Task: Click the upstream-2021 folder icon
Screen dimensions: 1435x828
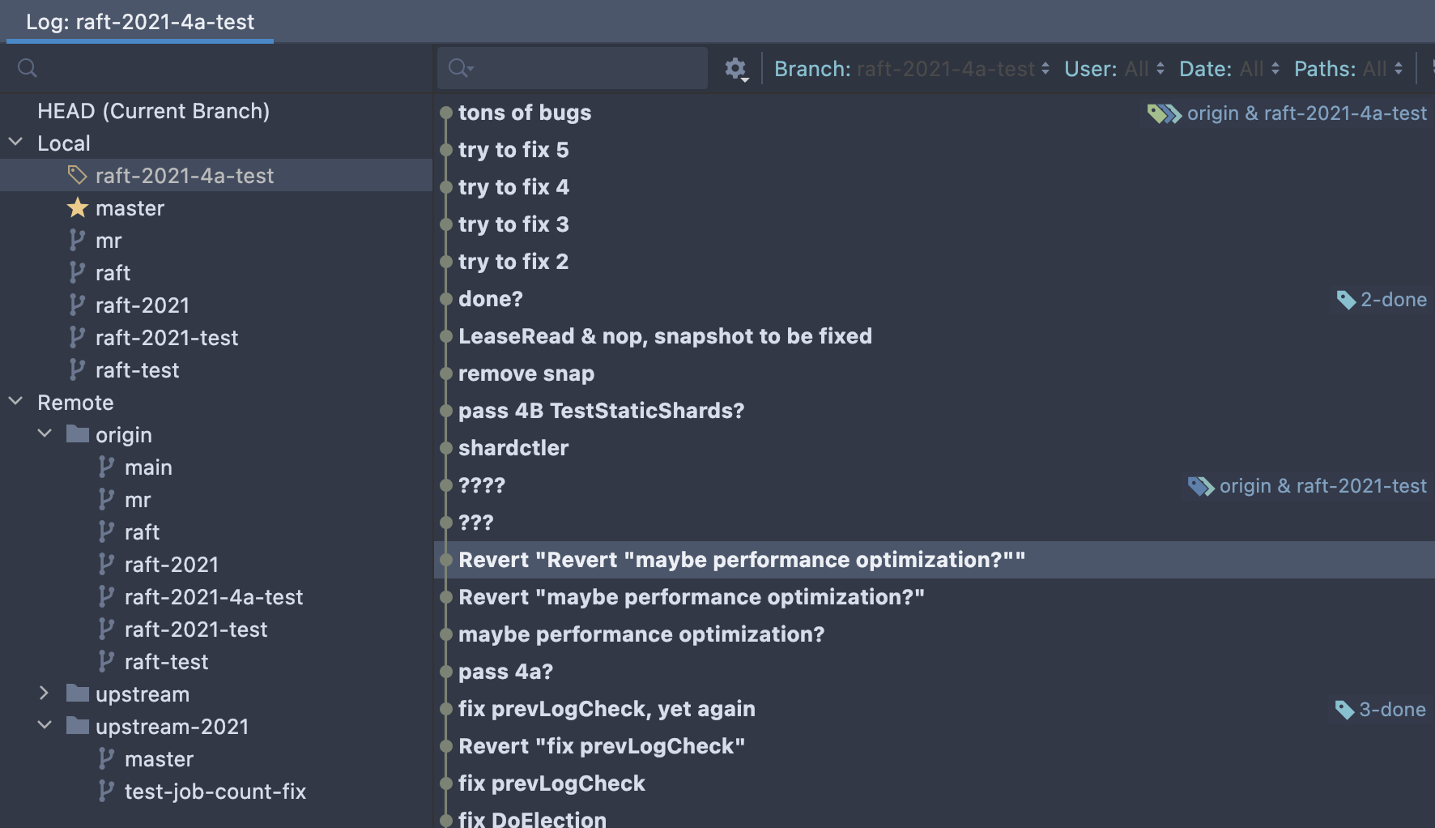Action: coord(78,727)
